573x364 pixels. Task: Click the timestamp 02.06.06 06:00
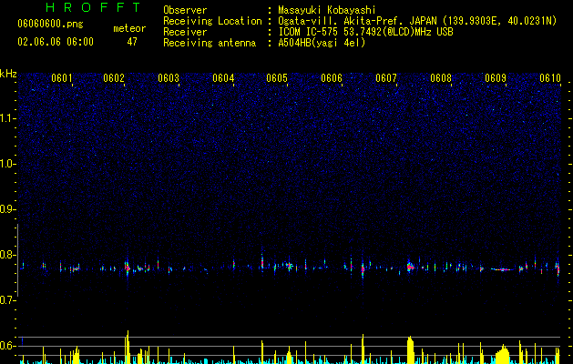(56, 42)
